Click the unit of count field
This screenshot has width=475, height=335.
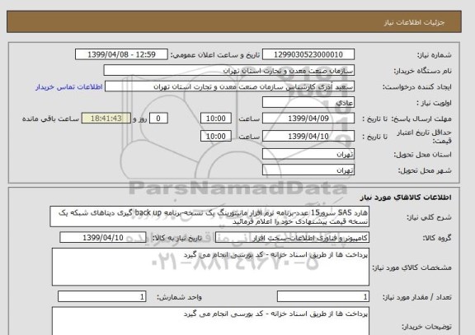pyautogui.click(x=101, y=296)
